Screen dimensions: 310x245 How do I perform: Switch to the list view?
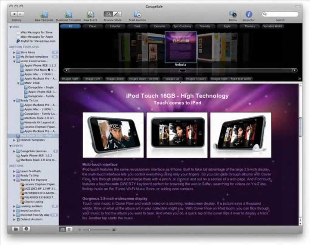coord(69,229)
